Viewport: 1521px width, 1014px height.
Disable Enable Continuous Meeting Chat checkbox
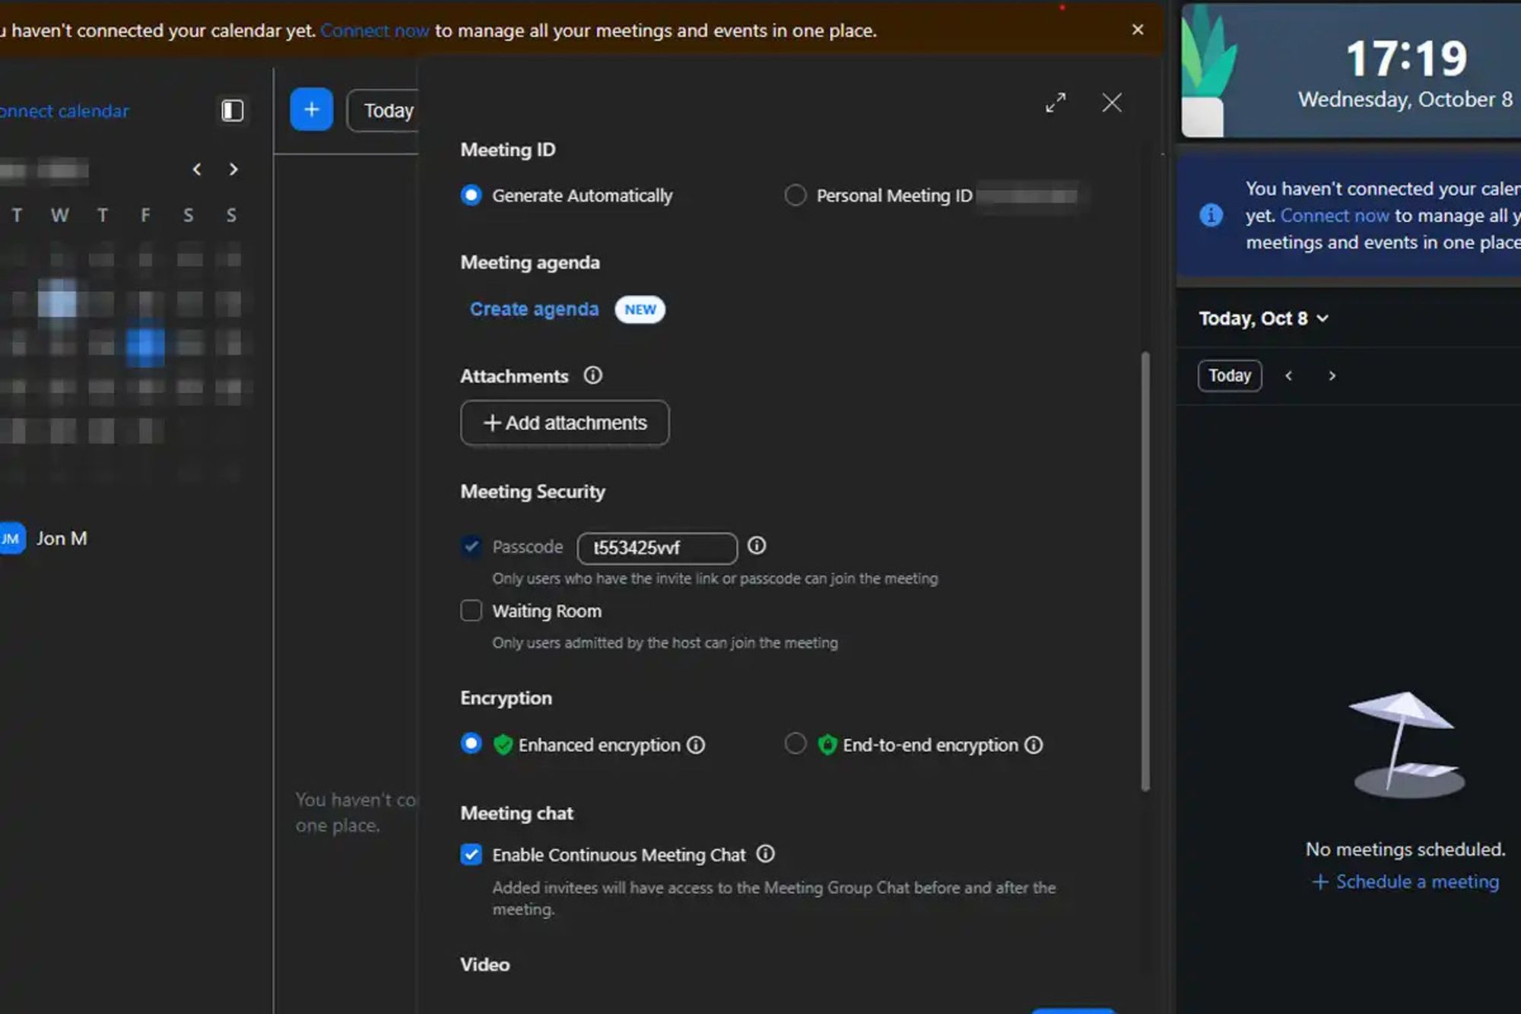[472, 854]
